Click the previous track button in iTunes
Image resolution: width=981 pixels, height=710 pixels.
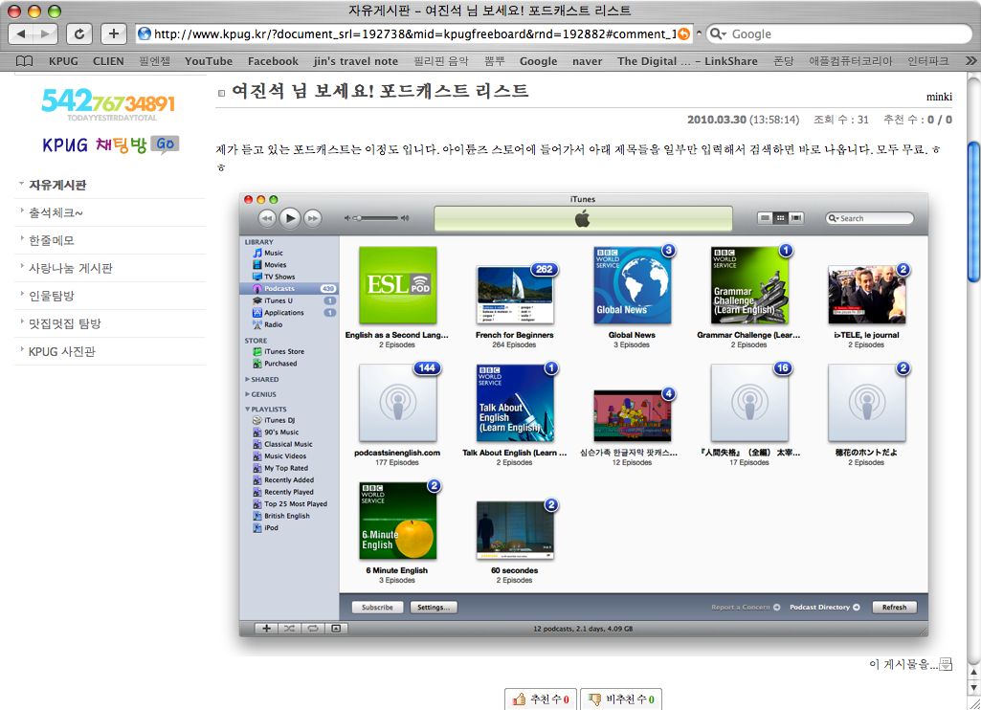(267, 218)
